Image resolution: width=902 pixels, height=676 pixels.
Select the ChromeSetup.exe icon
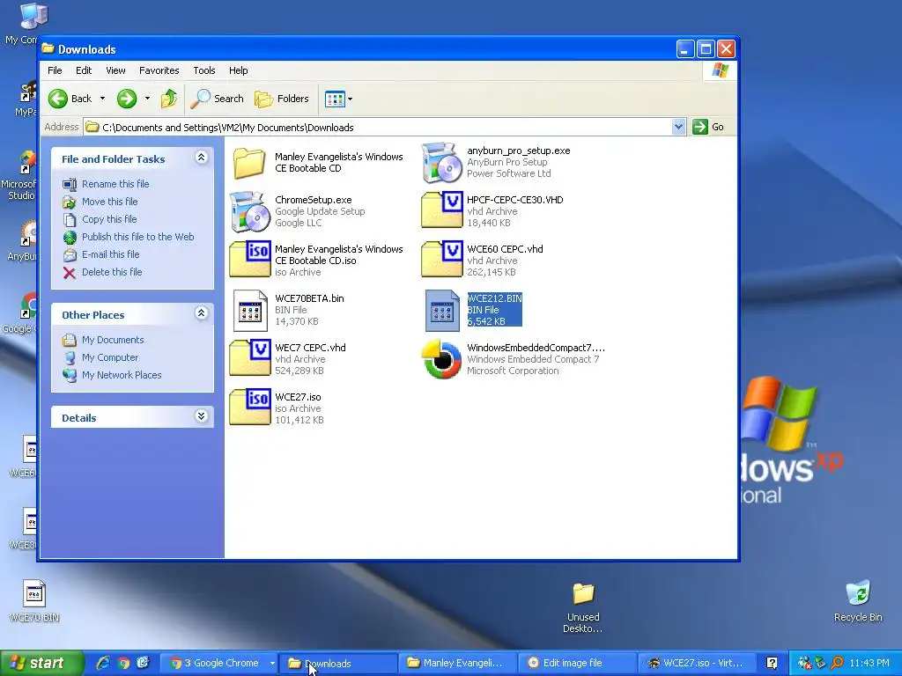click(x=249, y=212)
